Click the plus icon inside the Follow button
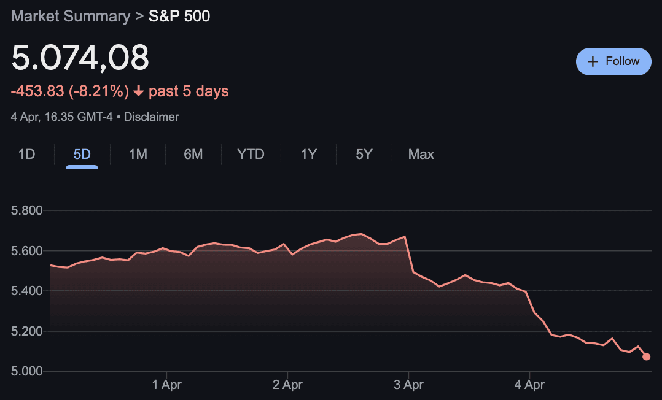The image size is (662, 400). pos(593,61)
